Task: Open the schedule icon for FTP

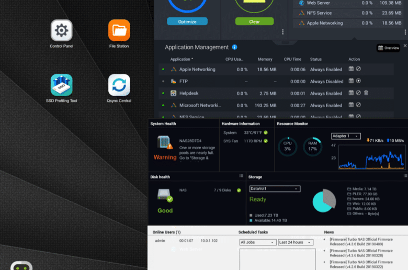Action: point(351,81)
